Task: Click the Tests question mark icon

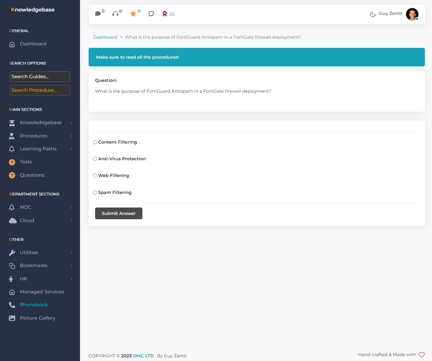Action: [12, 162]
